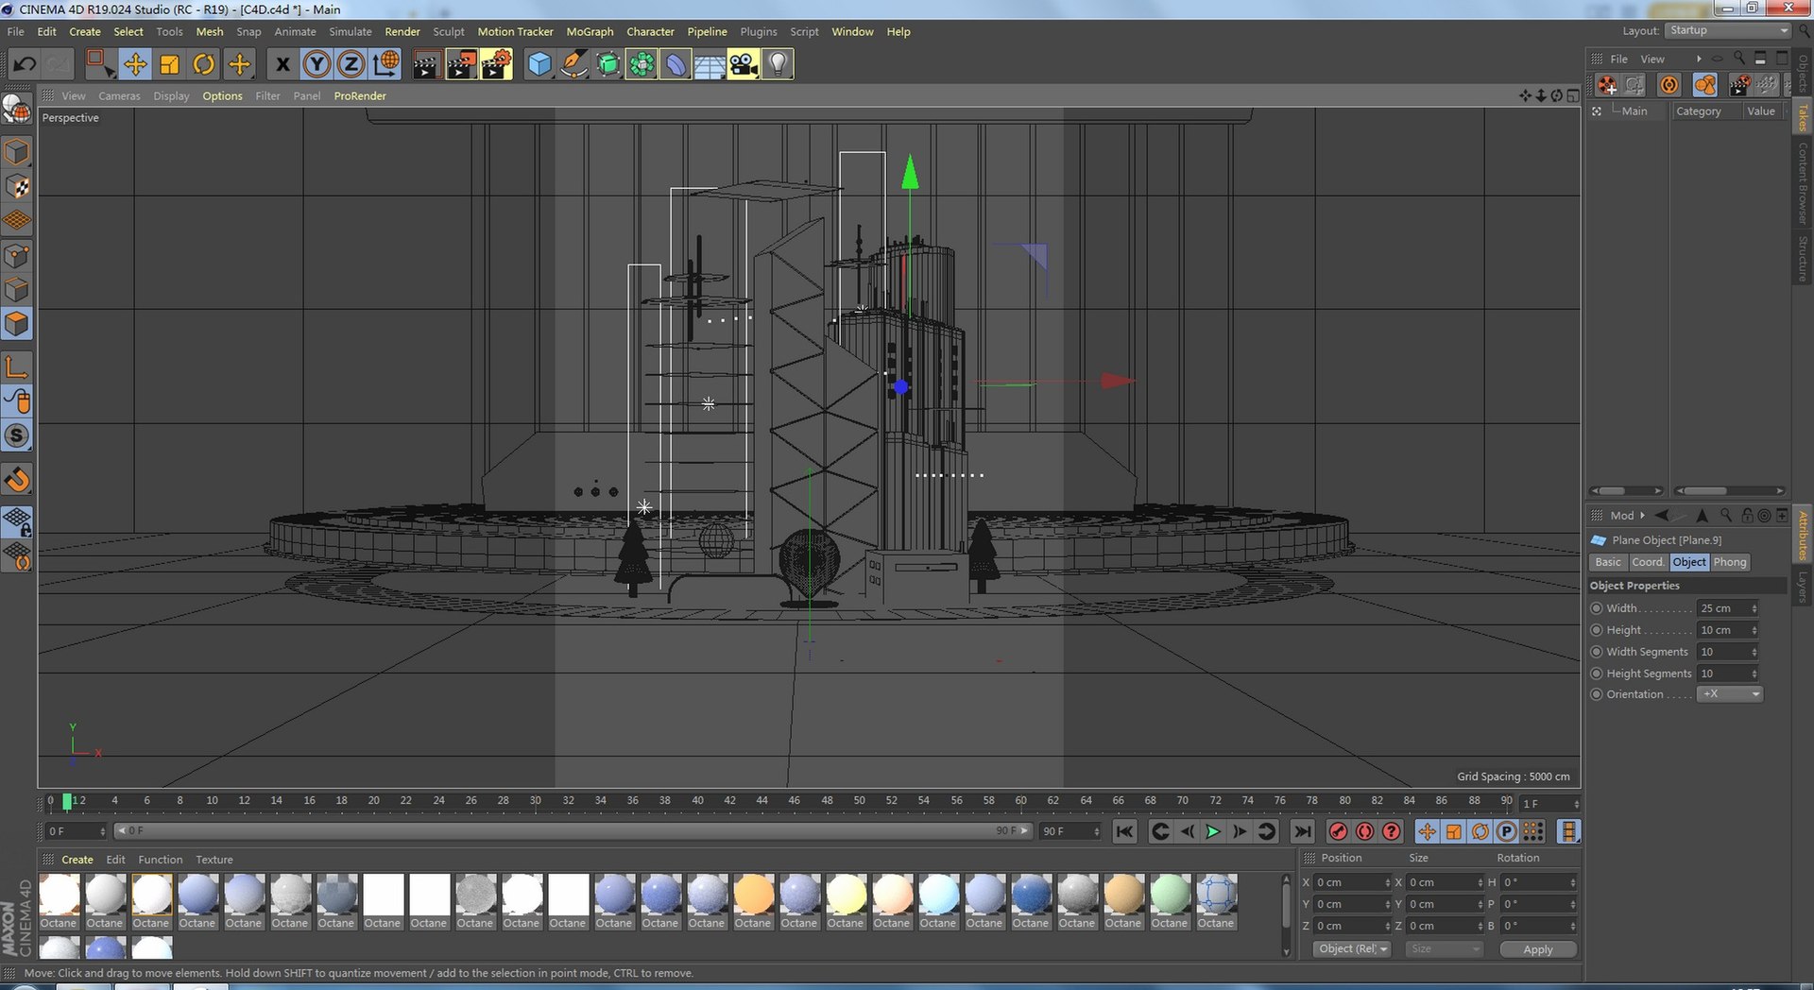Select the green Octane material swatch
Screen dimensions: 1814x990
1170,895
